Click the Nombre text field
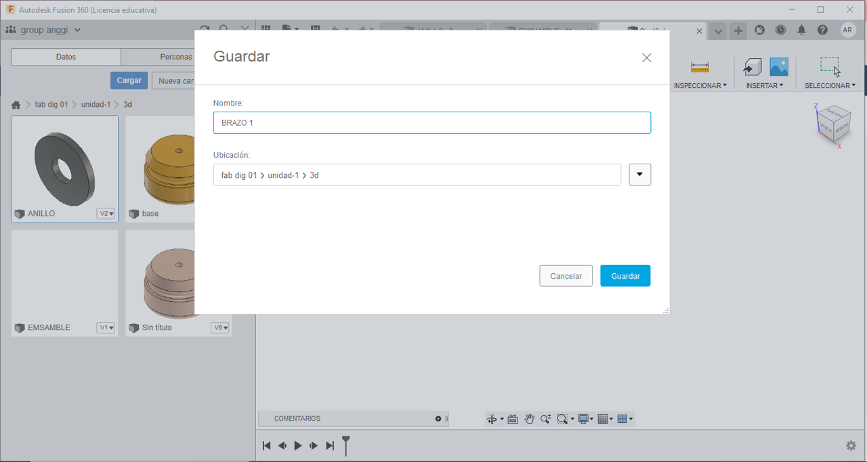The image size is (867, 462). (431, 123)
